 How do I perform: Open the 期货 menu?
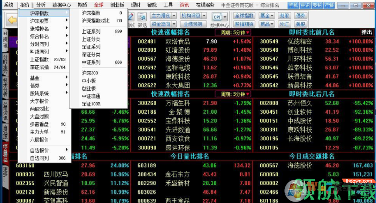click(82, 5)
